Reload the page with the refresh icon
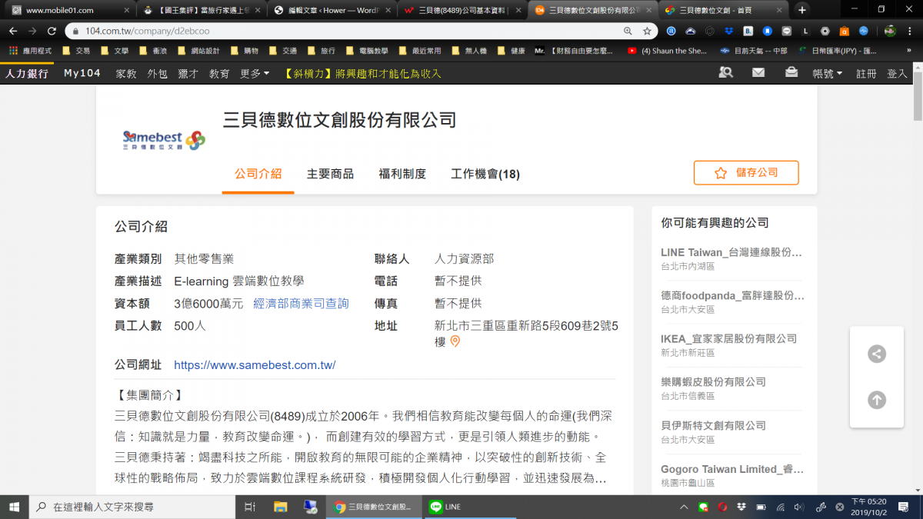The image size is (923, 519). coord(52,31)
